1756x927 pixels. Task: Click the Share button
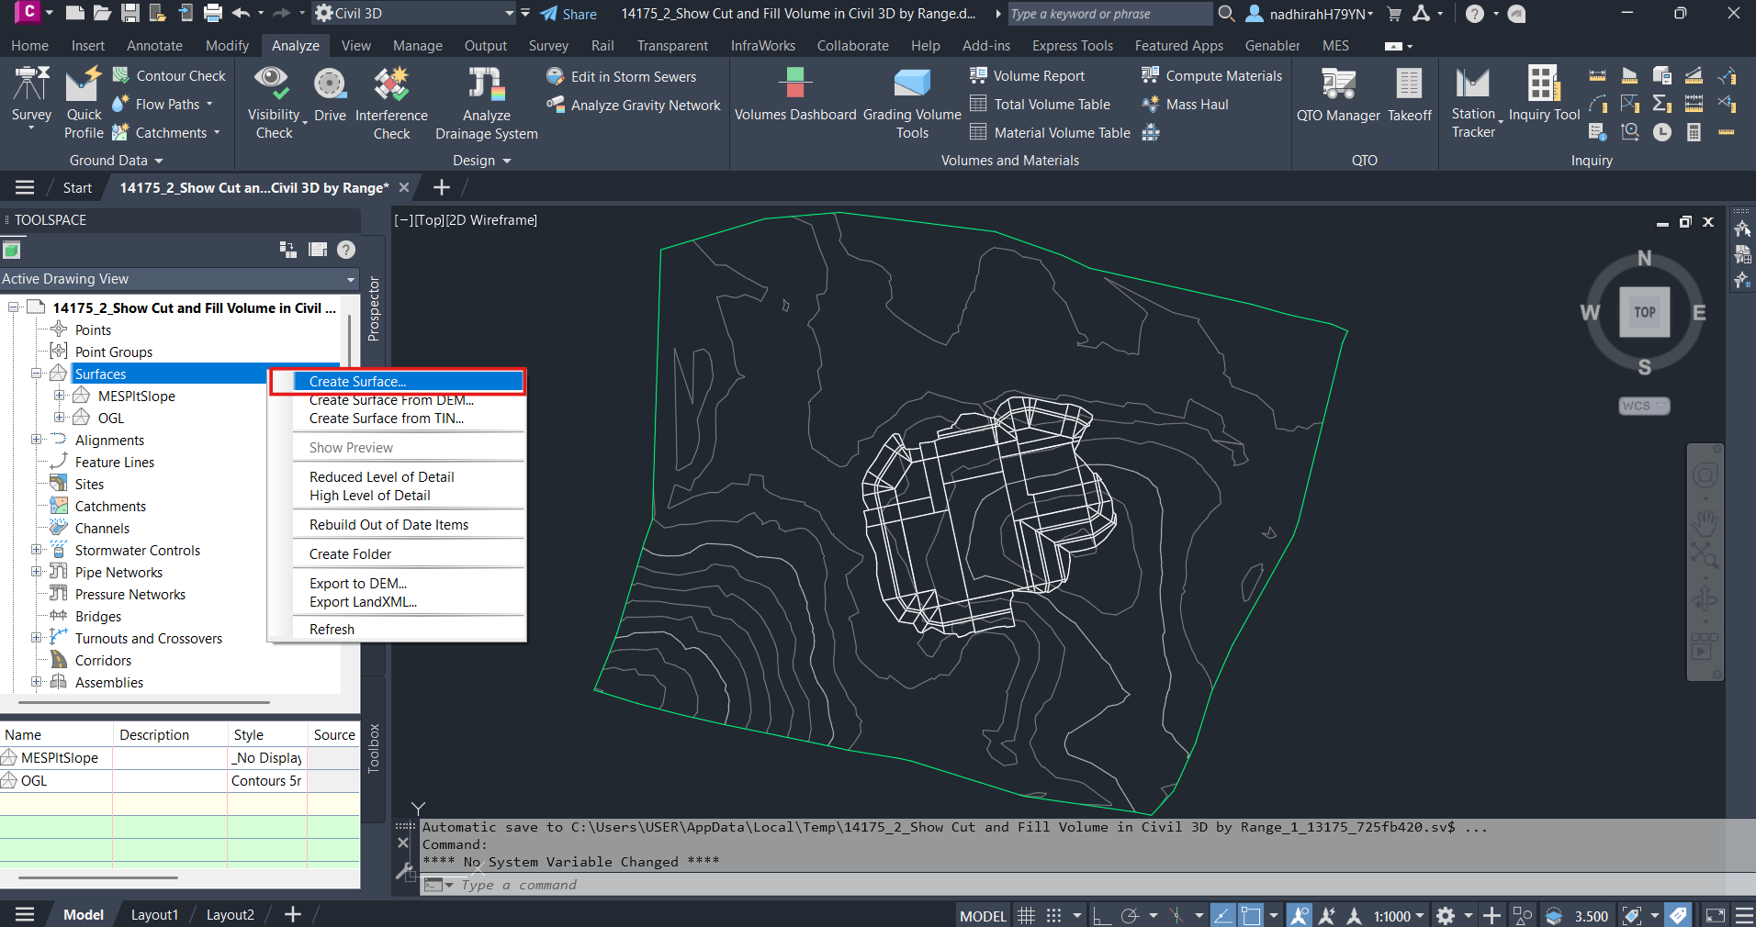[568, 14]
